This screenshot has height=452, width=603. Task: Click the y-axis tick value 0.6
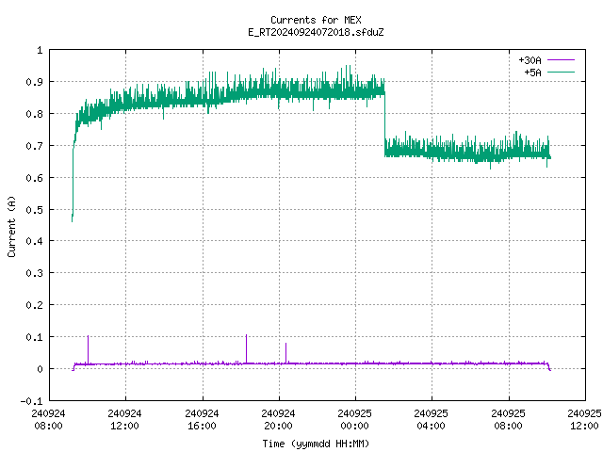tap(34, 178)
